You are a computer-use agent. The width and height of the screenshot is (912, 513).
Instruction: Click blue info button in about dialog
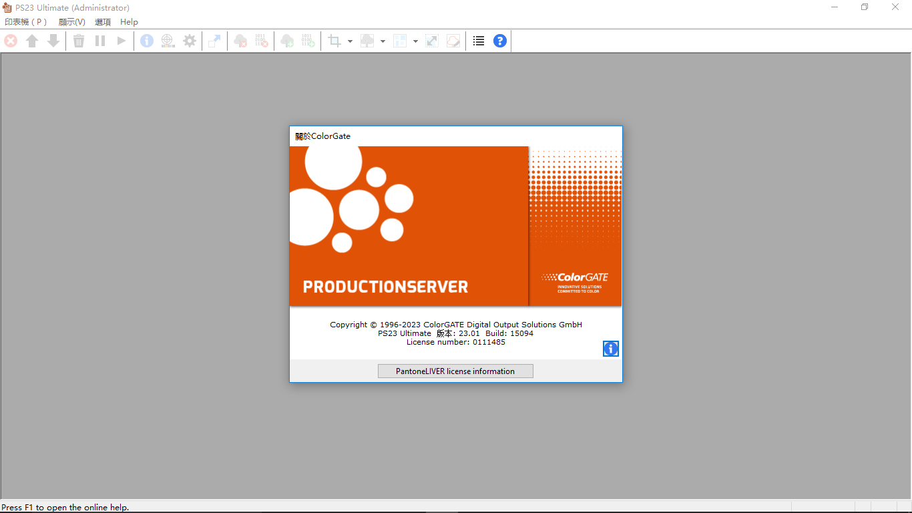[x=611, y=349]
